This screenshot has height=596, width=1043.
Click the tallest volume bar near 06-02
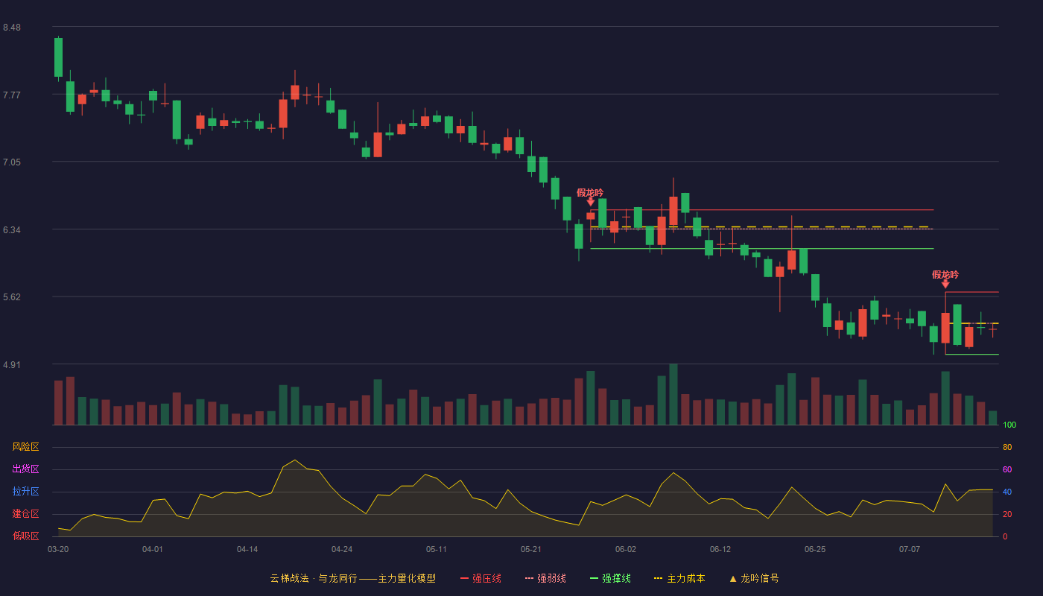click(x=673, y=394)
